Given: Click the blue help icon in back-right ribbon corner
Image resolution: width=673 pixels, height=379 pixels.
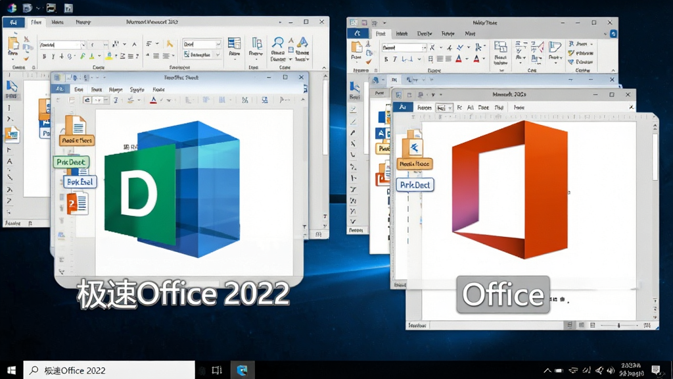Looking at the screenshot, I should 614,34.
